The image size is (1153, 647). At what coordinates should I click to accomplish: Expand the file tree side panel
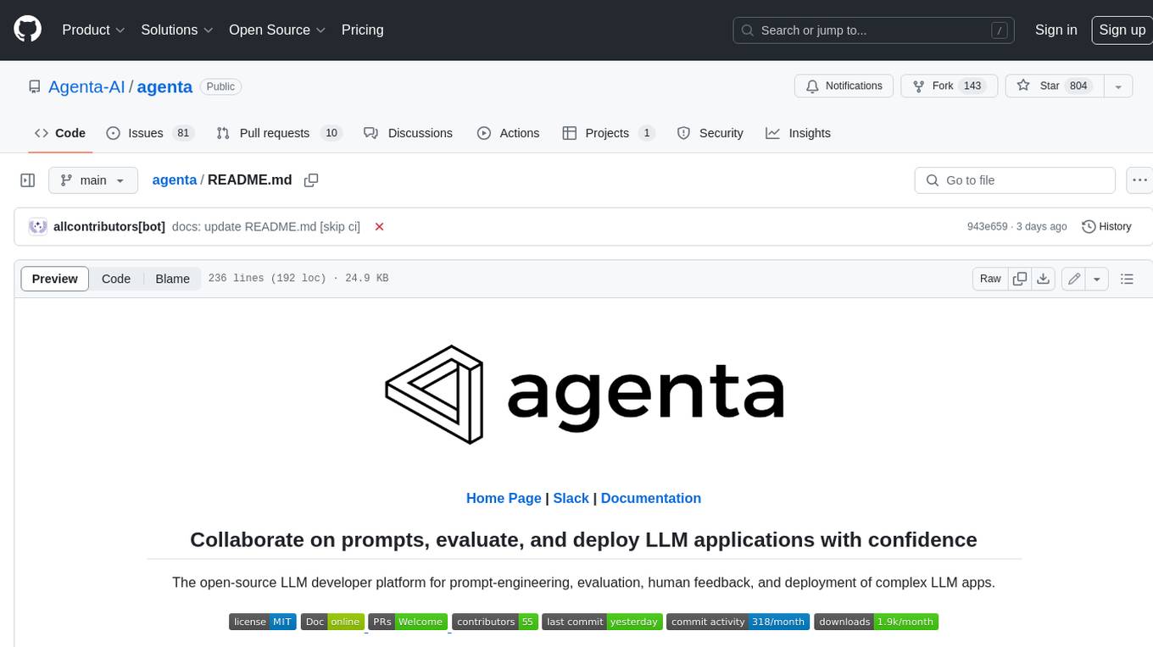27,180
